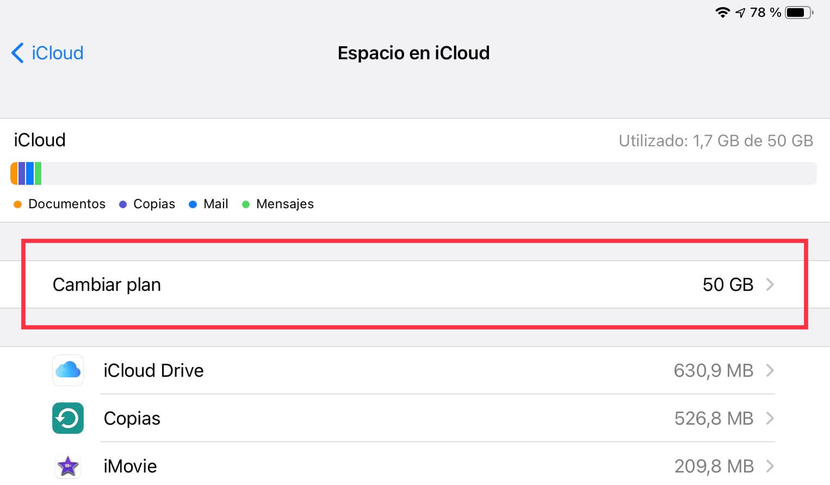
Task: Open iCloud Drive details with its chevron
Action: coord(770,370)
